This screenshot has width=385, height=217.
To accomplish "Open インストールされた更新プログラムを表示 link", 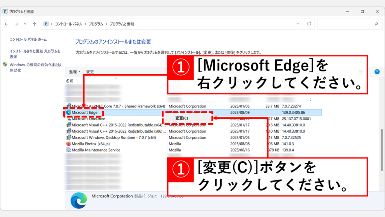I will point(35,54).
